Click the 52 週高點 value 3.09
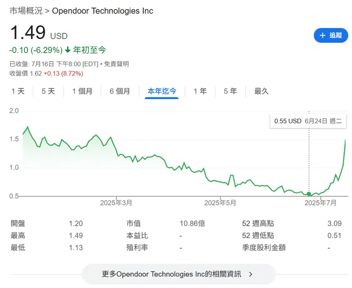The height and width of the screenshot is (288, 352). coord(334,223)
